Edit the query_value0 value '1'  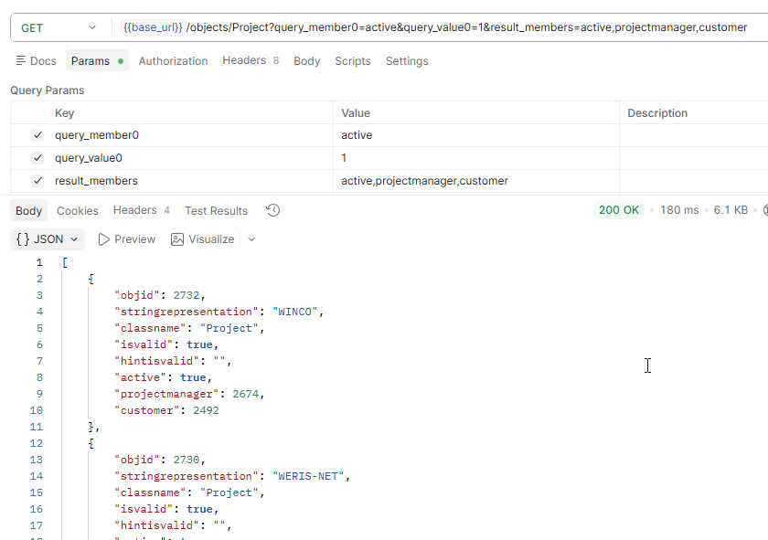click(x=476, y=158)
